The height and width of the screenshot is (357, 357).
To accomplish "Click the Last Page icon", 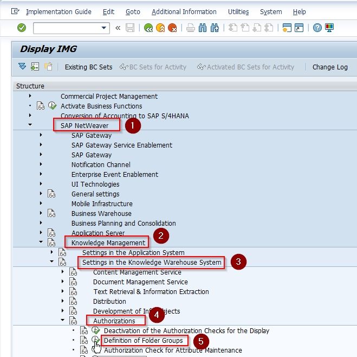I will (x=269, y=28).
